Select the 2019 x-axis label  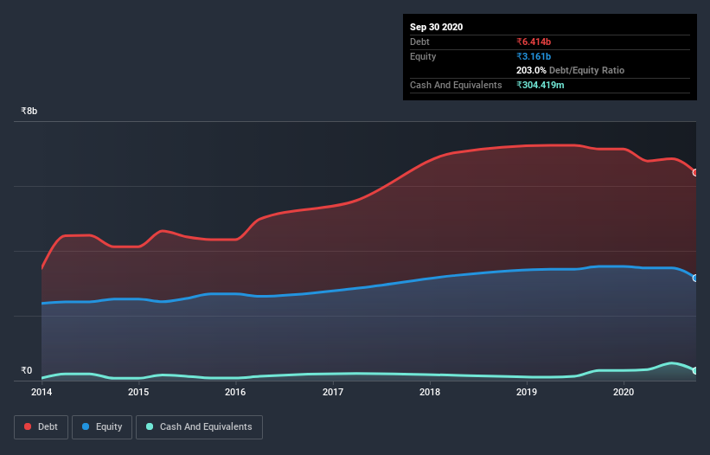[526, 392]
